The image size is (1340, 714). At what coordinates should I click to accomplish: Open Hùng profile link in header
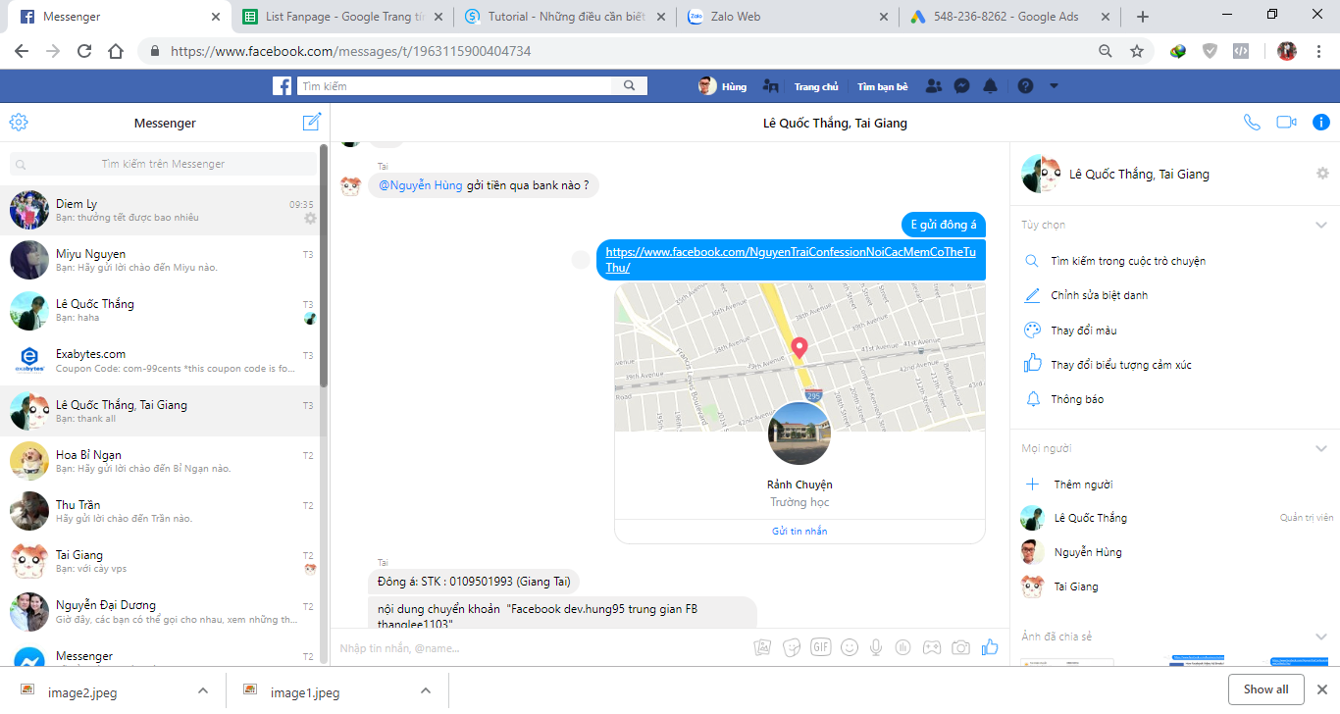coord(723,86)
